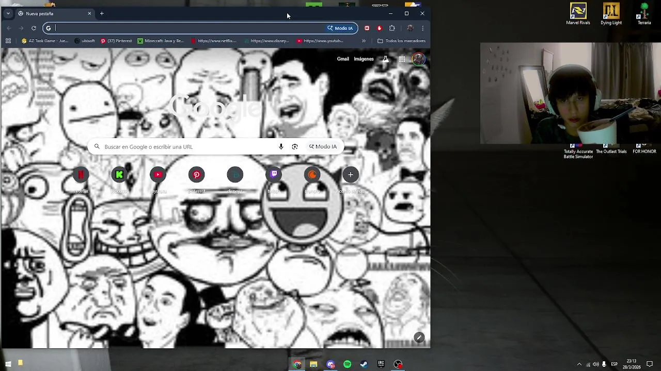Open OBS Studio from the taskbar

[x=398, y=364]
